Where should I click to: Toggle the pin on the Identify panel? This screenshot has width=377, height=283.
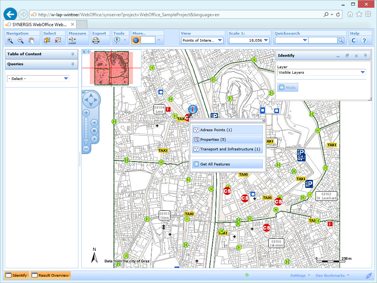365,55
